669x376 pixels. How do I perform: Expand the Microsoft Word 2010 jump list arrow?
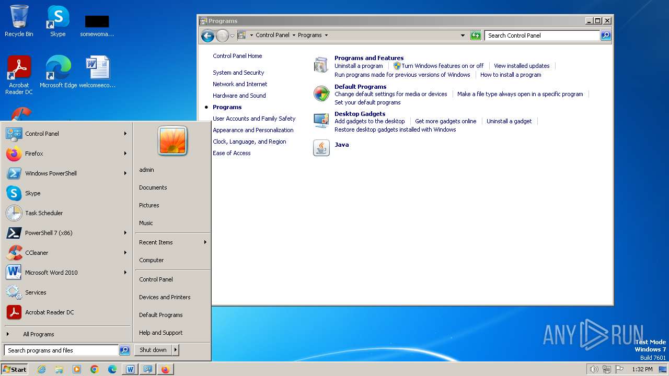click(x=125, y=273)
